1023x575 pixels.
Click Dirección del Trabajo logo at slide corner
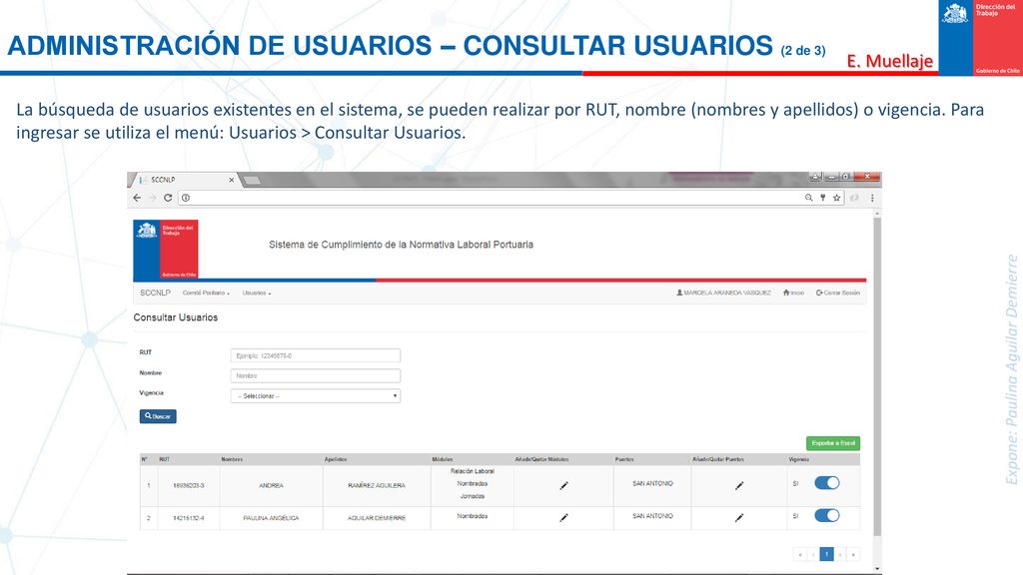pyautogui.click(x=981, y=38)
